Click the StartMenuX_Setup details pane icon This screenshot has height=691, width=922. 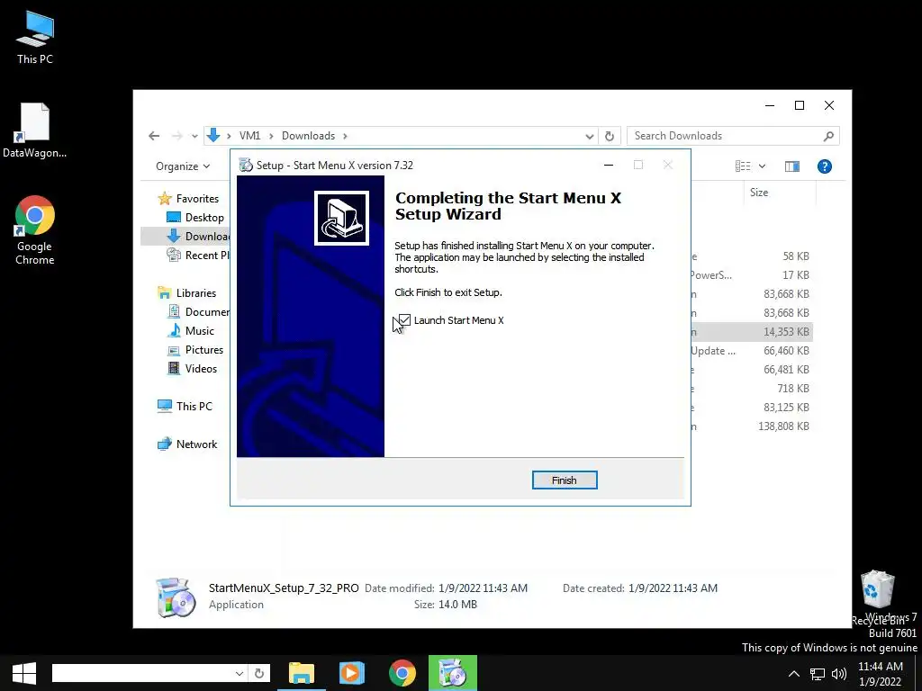coord(176,597)
